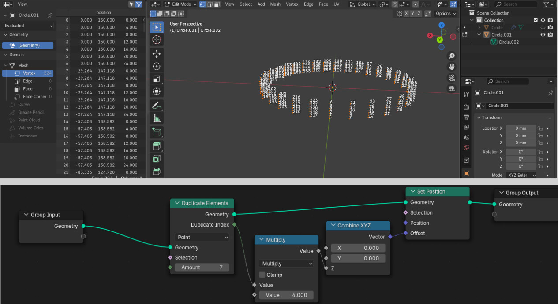Select the Transform tool
This screenshot has width=558, height=304.
157,92
